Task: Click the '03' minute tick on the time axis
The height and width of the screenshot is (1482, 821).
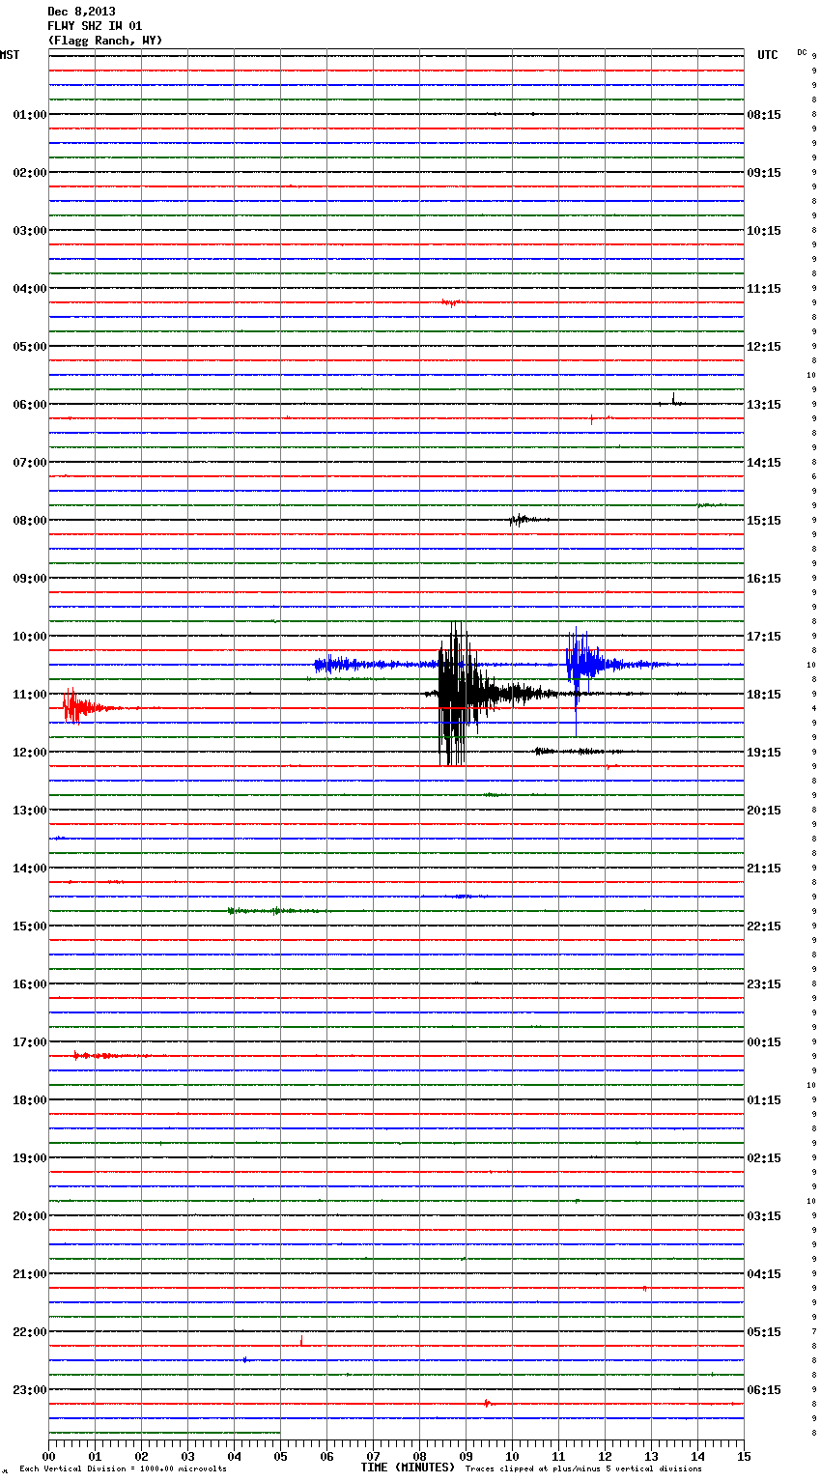Action: [x=187, y=1457]
